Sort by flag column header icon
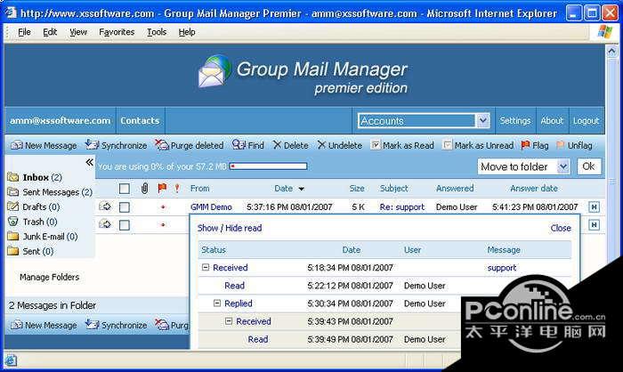 click(162, 189)
